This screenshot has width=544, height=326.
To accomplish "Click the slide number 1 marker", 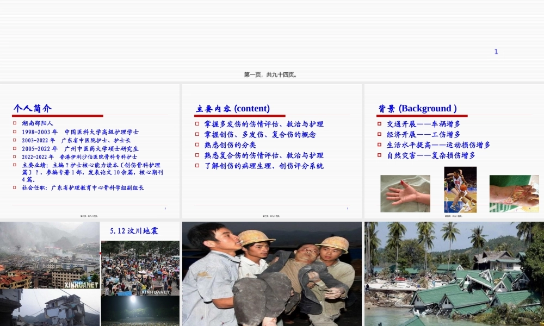I will click(x=496, y=52).
